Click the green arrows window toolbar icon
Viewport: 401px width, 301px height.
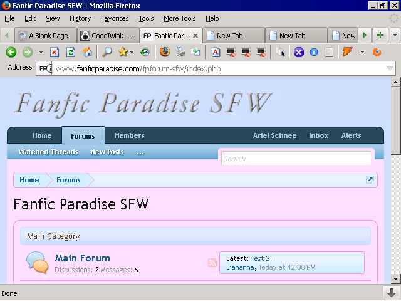pyautogui.click(x=196, y=52)
